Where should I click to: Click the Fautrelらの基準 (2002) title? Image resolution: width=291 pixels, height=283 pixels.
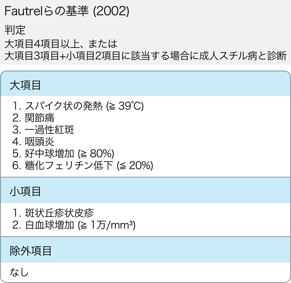[x=67, y=11]
